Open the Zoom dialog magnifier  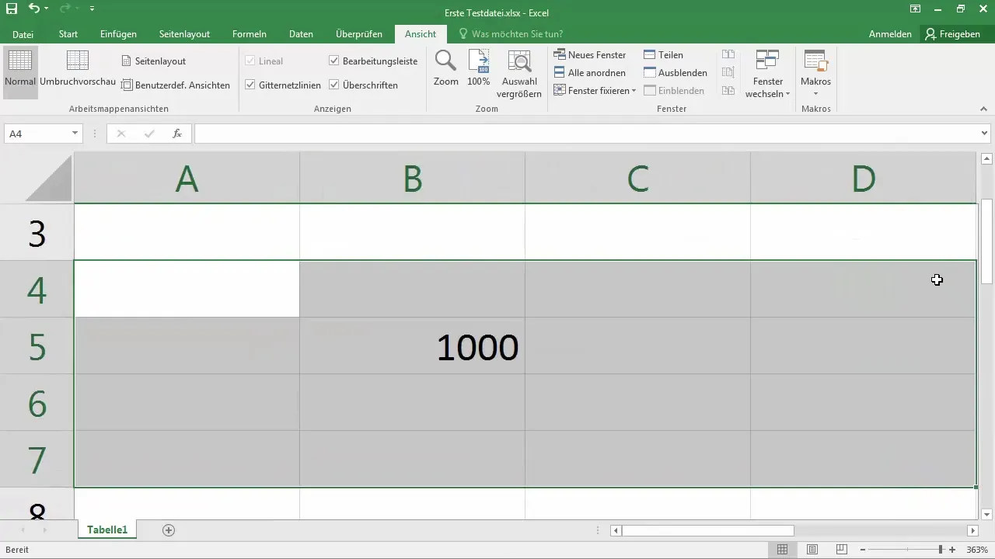click(445, 68)
